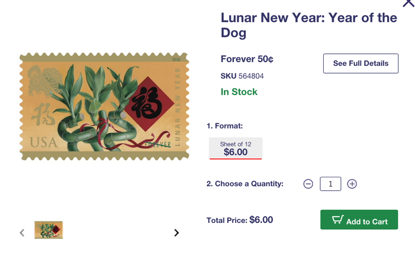Click the "1. Format:" label
Image resolution: width=415 pixels, height=253 pixels.
[x=225, y=125]
